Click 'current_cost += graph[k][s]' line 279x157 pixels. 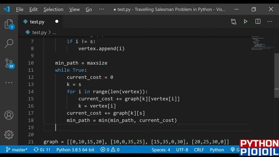[x=106, y=113]
